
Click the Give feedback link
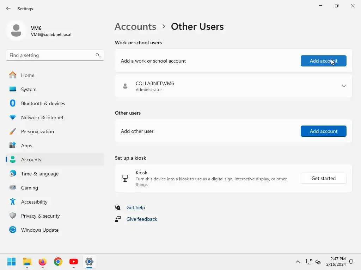(x=142, y=219)
